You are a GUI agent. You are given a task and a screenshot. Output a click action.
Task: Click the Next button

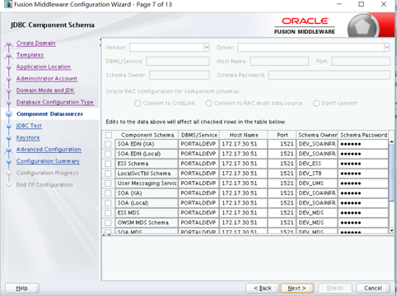(297, 288)
